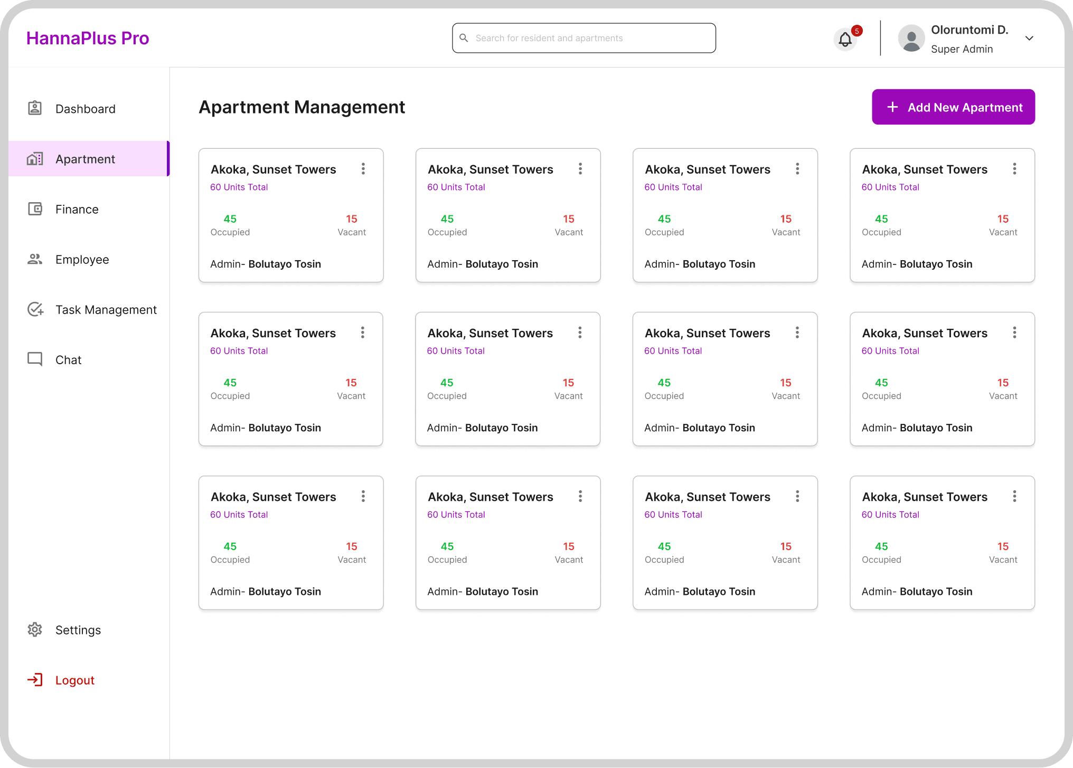Focus the resident and apartments search field
This screenshot has height=768, width=1073.
[x=584, y=38]
